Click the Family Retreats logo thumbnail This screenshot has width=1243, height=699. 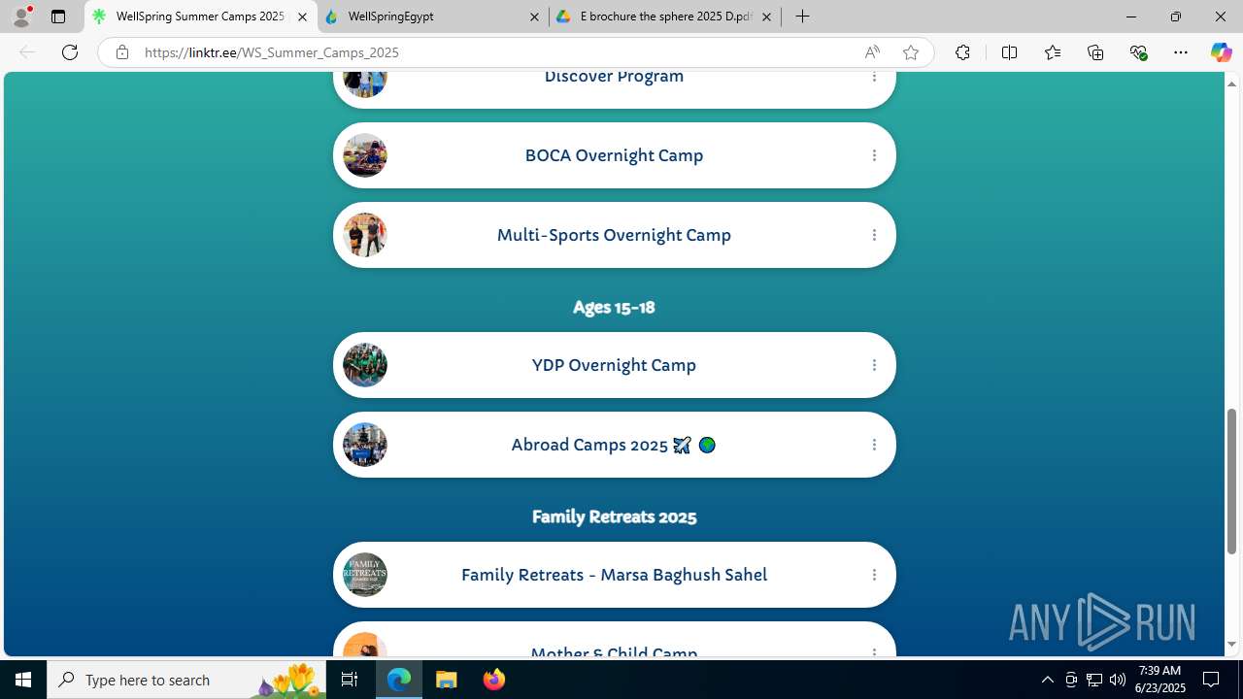(365, 575)
